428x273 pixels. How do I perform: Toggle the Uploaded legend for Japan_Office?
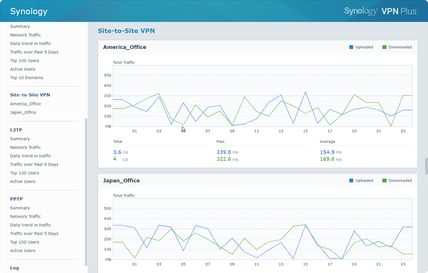point(361,180)
